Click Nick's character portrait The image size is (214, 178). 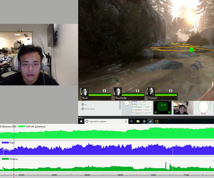[84, 92]
